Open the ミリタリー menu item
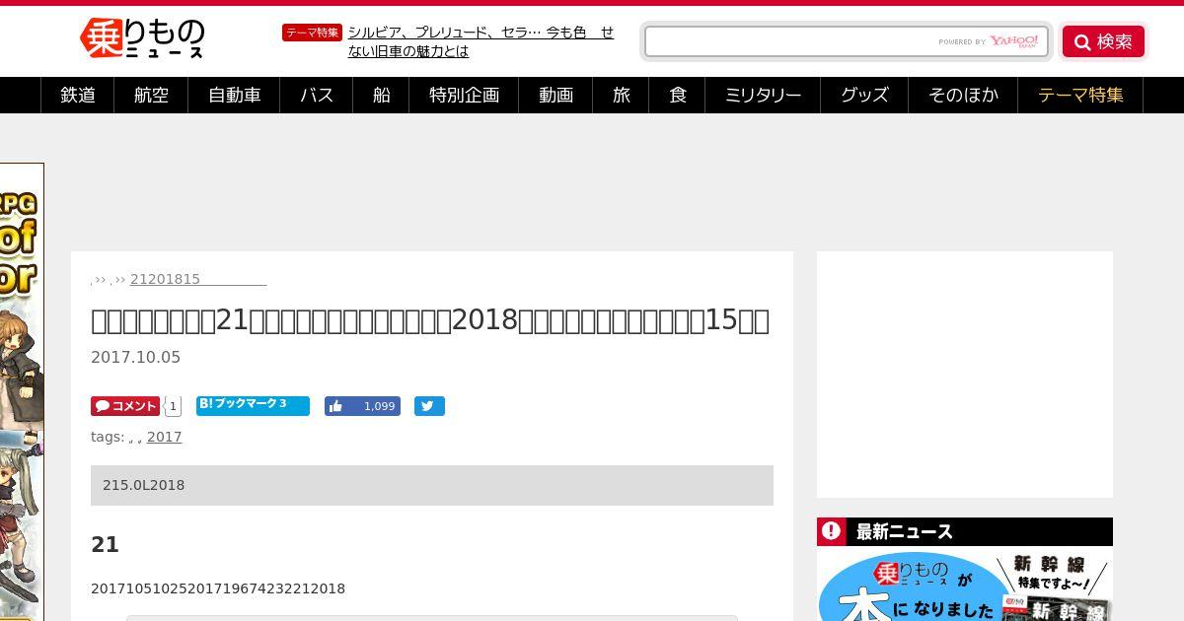1184x621 pixels. [763, 95]
